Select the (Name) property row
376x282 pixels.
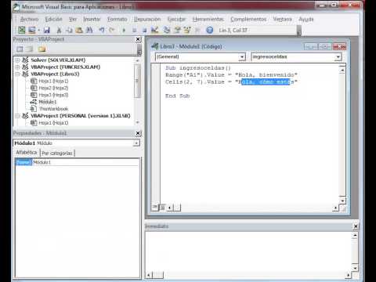(78, 162)
